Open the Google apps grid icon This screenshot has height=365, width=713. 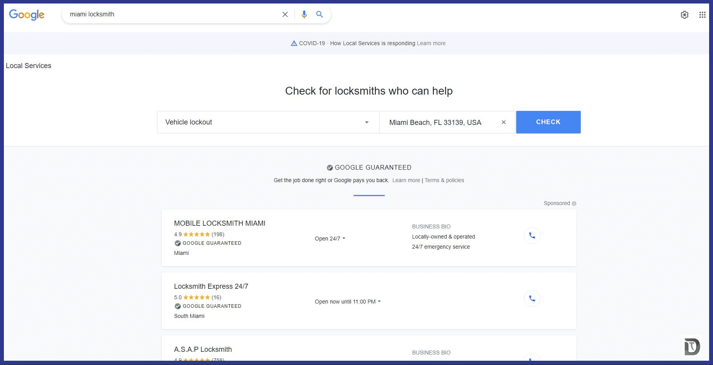pos(702,15)
